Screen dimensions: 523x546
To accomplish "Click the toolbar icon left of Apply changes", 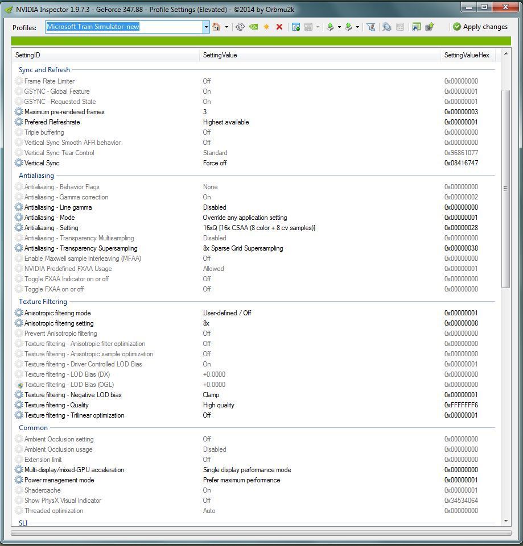I will (430, 27).
